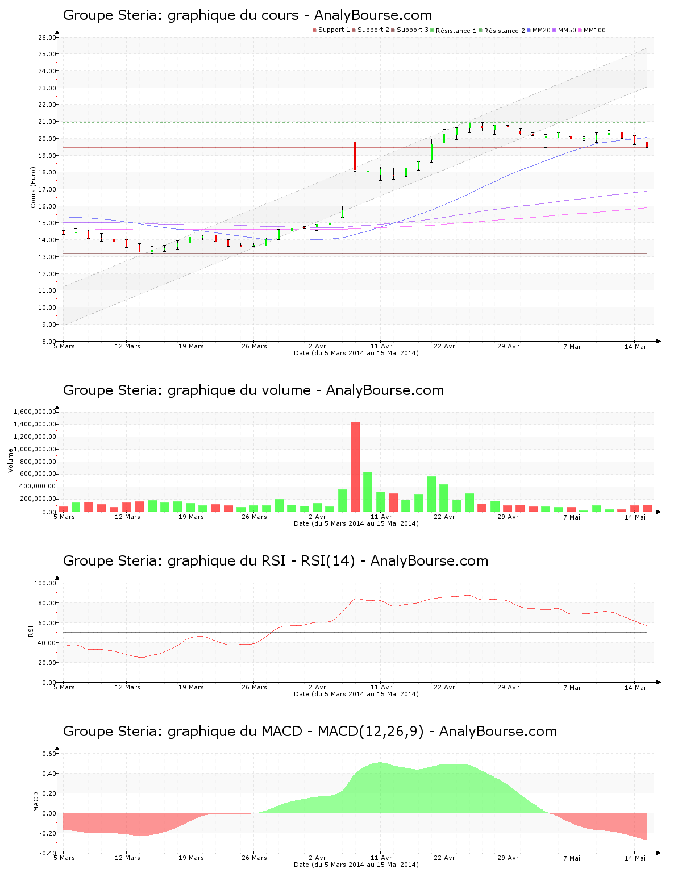
Task: Click the MACD chart date range caption
Action: pos(356,865)
